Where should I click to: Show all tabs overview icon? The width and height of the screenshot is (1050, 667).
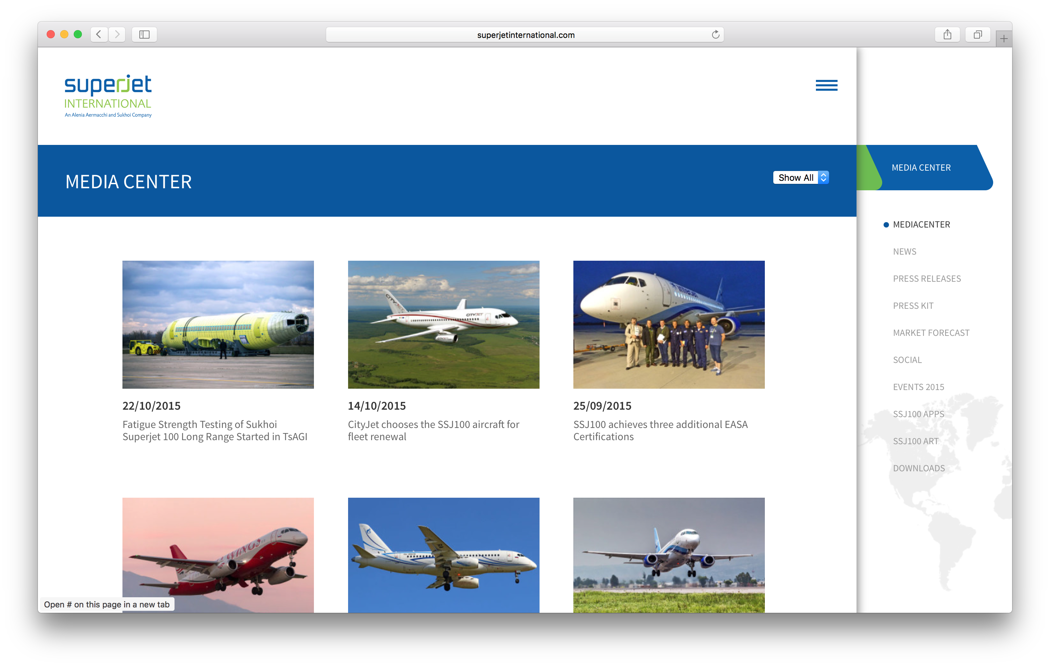click(978, 35)
